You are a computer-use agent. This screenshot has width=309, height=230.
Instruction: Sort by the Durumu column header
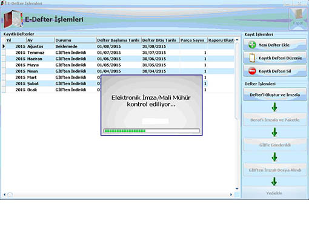[x=75, y=40]
